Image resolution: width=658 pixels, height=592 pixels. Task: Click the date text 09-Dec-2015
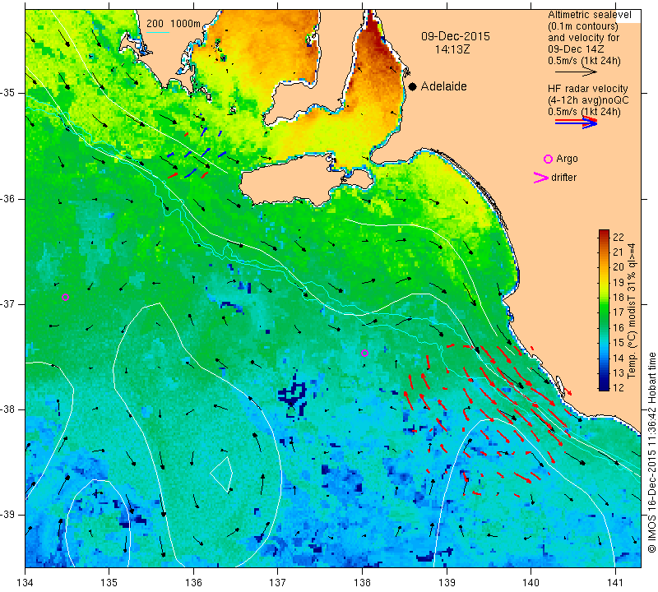[x=456, y=36]
